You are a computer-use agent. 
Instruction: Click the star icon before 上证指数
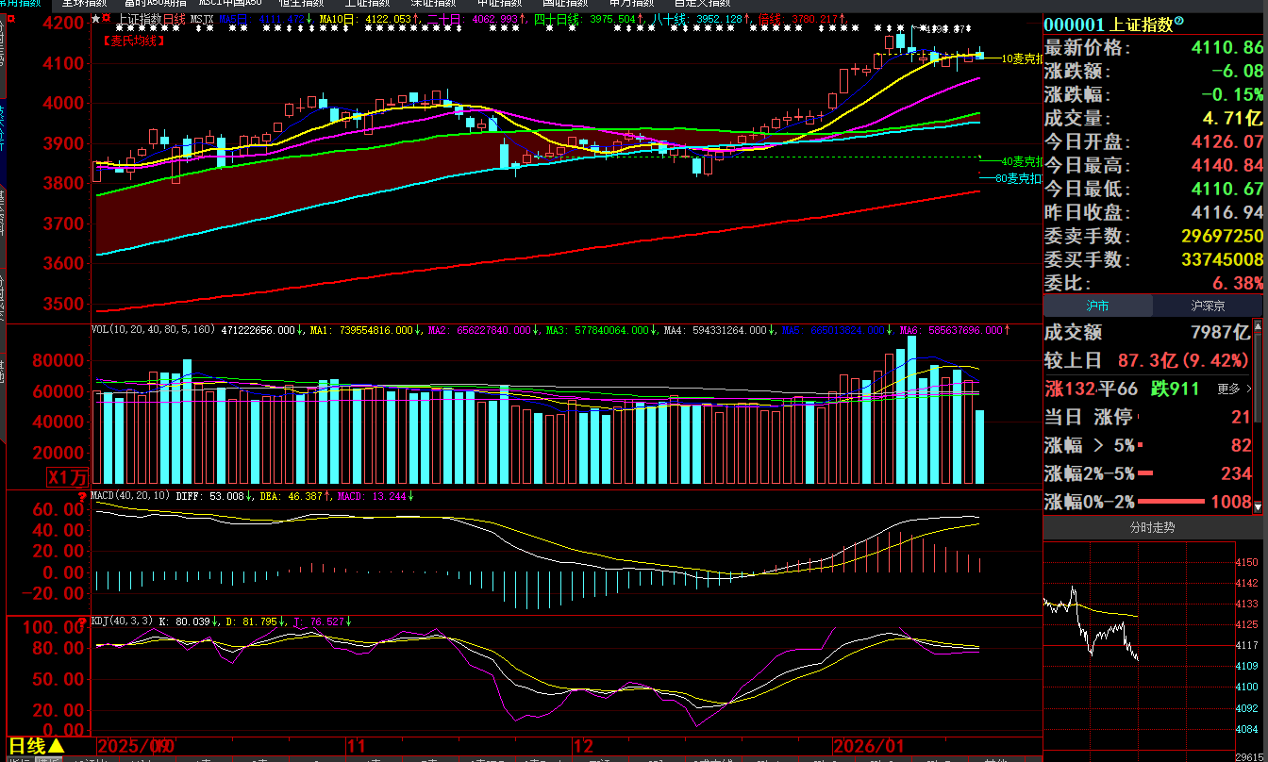[x=96, y=19]
